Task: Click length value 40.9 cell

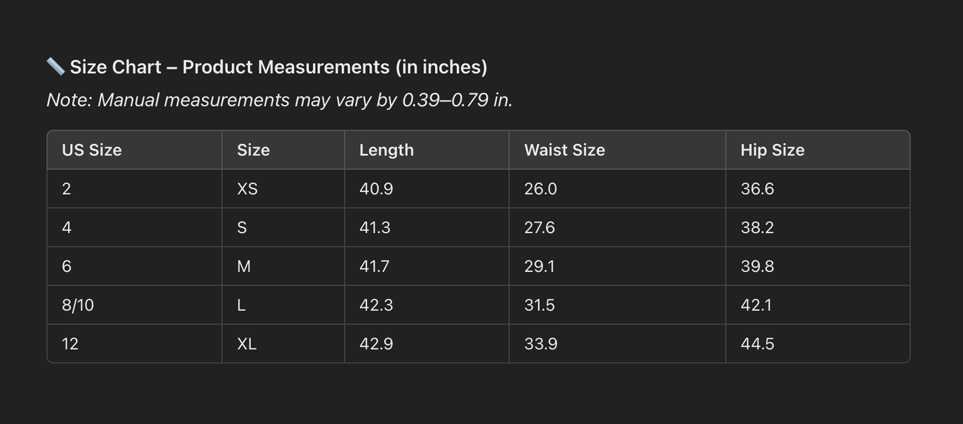Action: click(x=376, y=189)
